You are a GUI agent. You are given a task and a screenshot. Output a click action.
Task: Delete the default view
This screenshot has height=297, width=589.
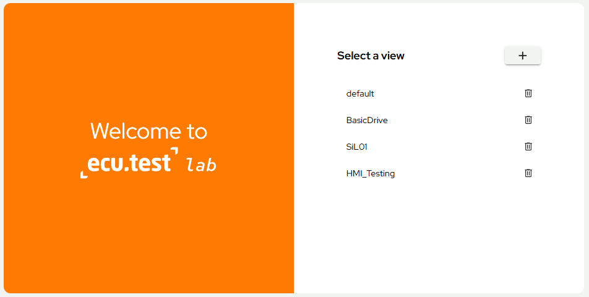[x=528, y=93]
